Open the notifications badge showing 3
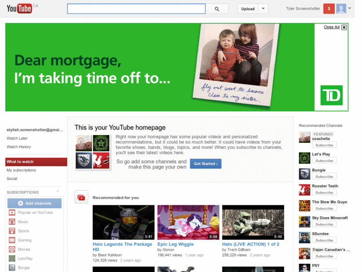Image resolution: width=363 pixels, height=272 pixels. tap(329, 9)
